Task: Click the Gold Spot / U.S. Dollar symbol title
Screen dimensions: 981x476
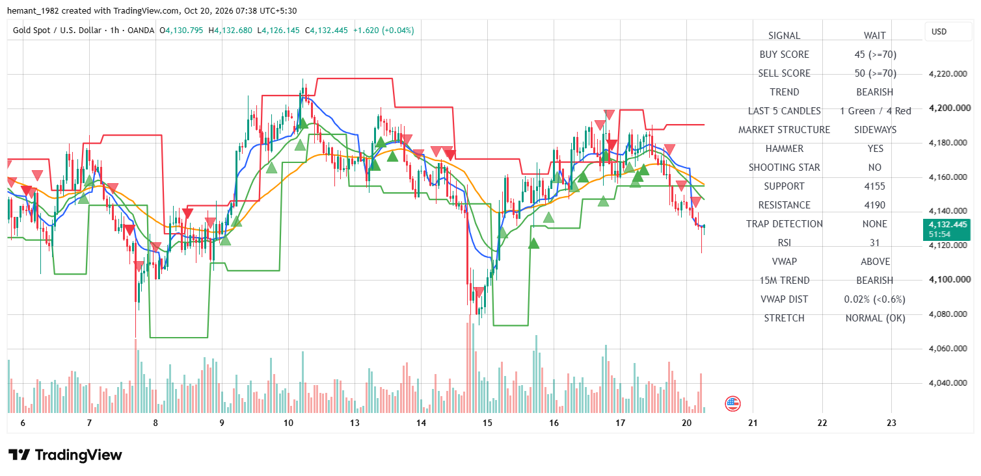Action: (x=56, y=30)
